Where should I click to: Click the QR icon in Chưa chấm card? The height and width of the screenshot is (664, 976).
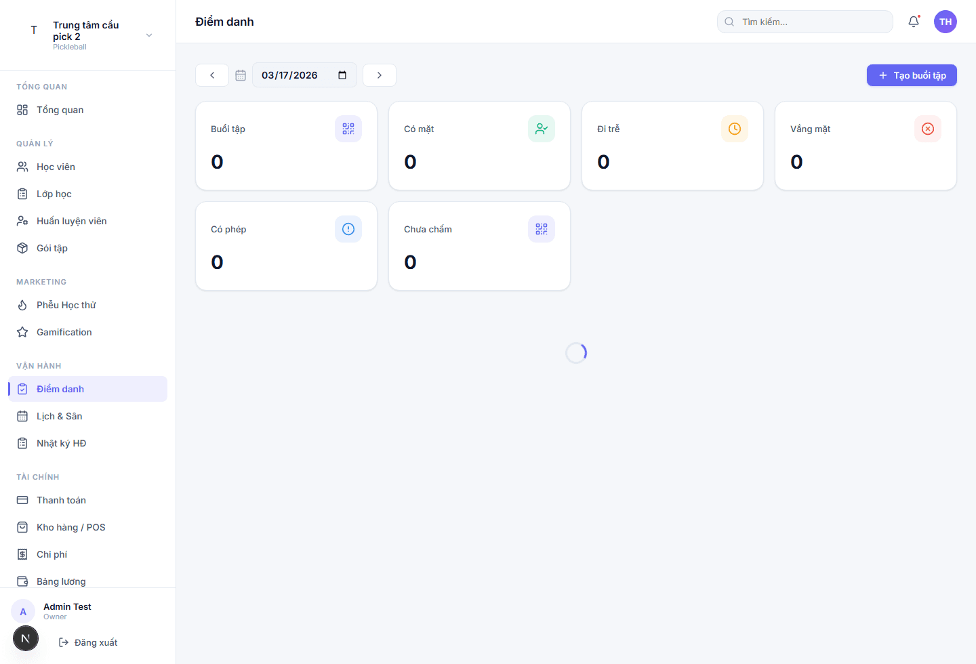(541, 229)
